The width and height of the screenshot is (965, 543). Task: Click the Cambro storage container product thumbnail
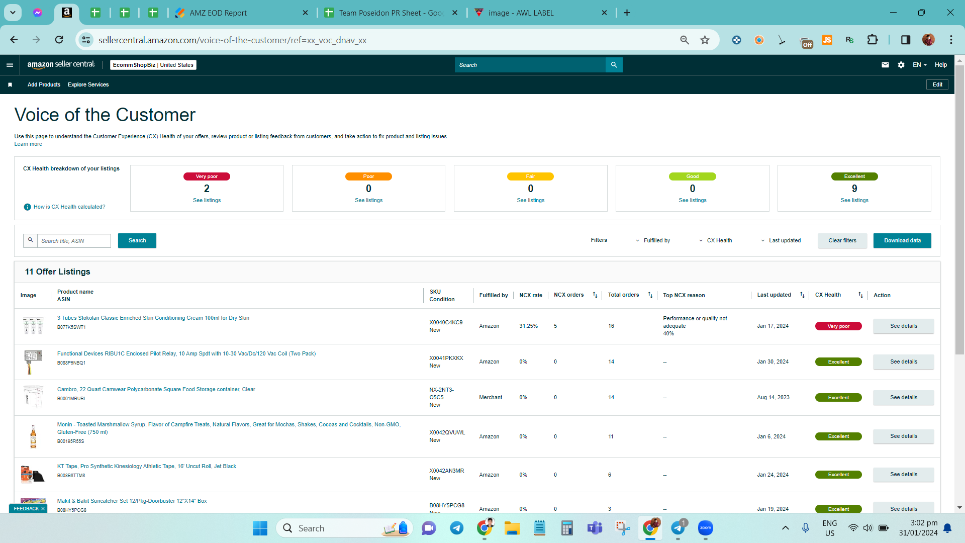(x=33, y=396)
